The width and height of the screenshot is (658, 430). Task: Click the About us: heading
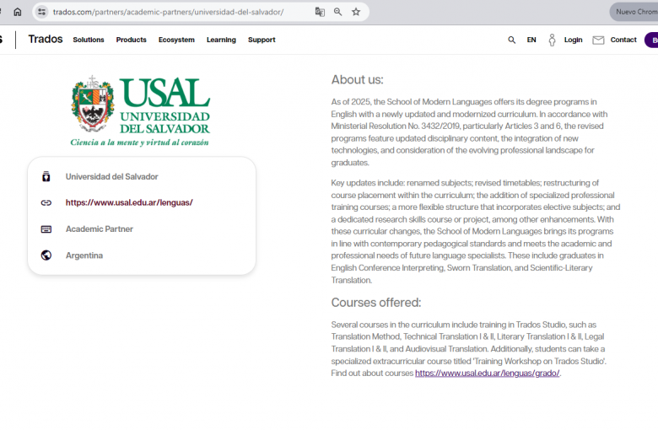coord(357,80)
